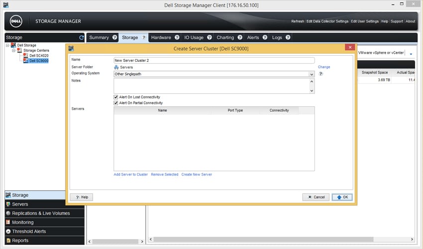Collapse the Dell Storage tree node

7,45
